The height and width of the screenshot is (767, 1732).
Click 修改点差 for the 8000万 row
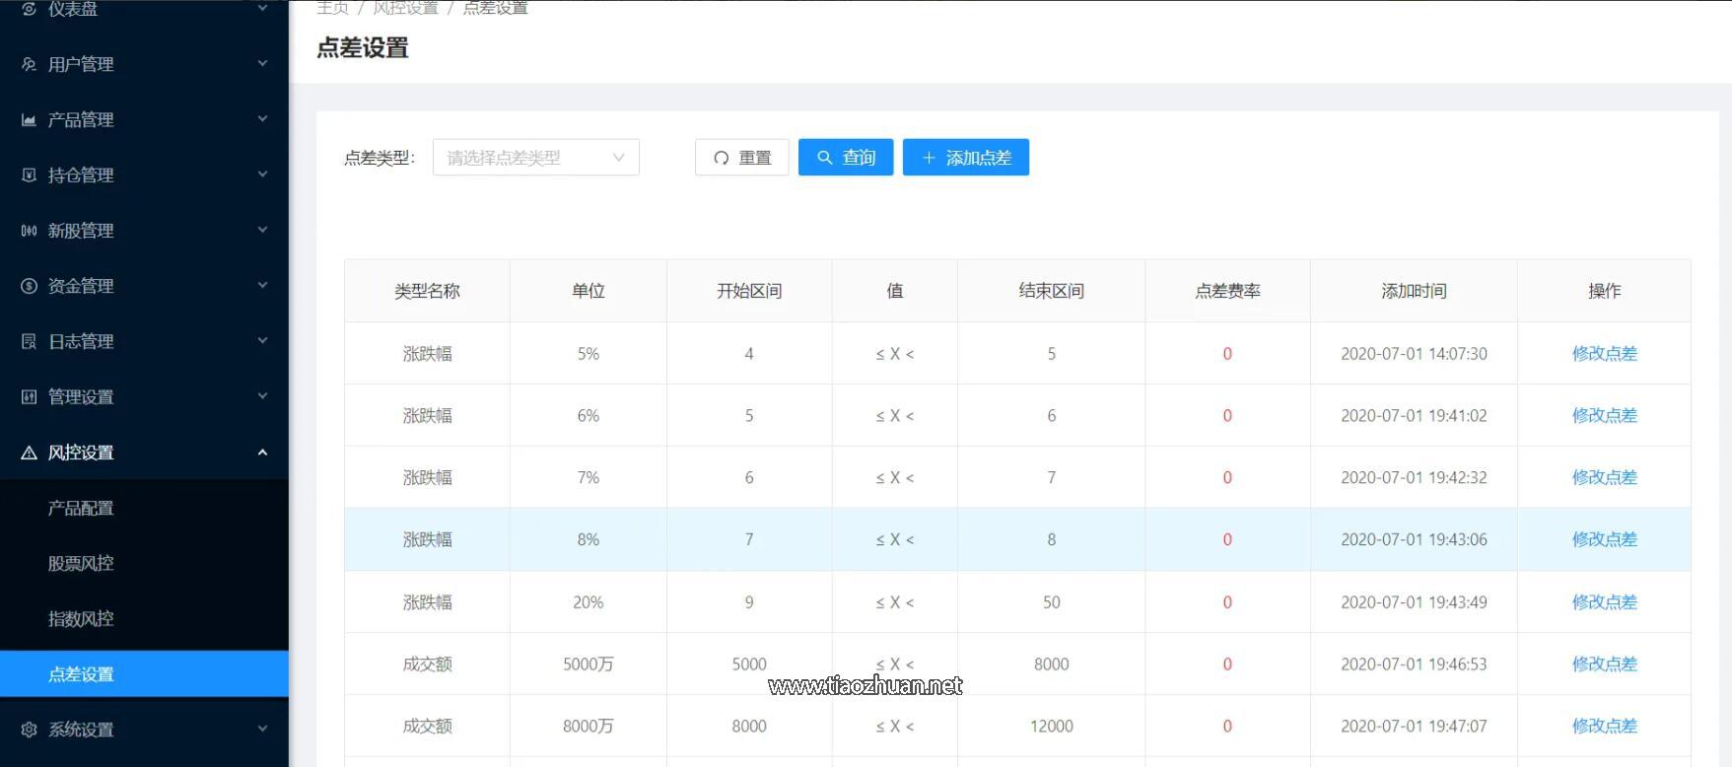tap(1604, 727)
